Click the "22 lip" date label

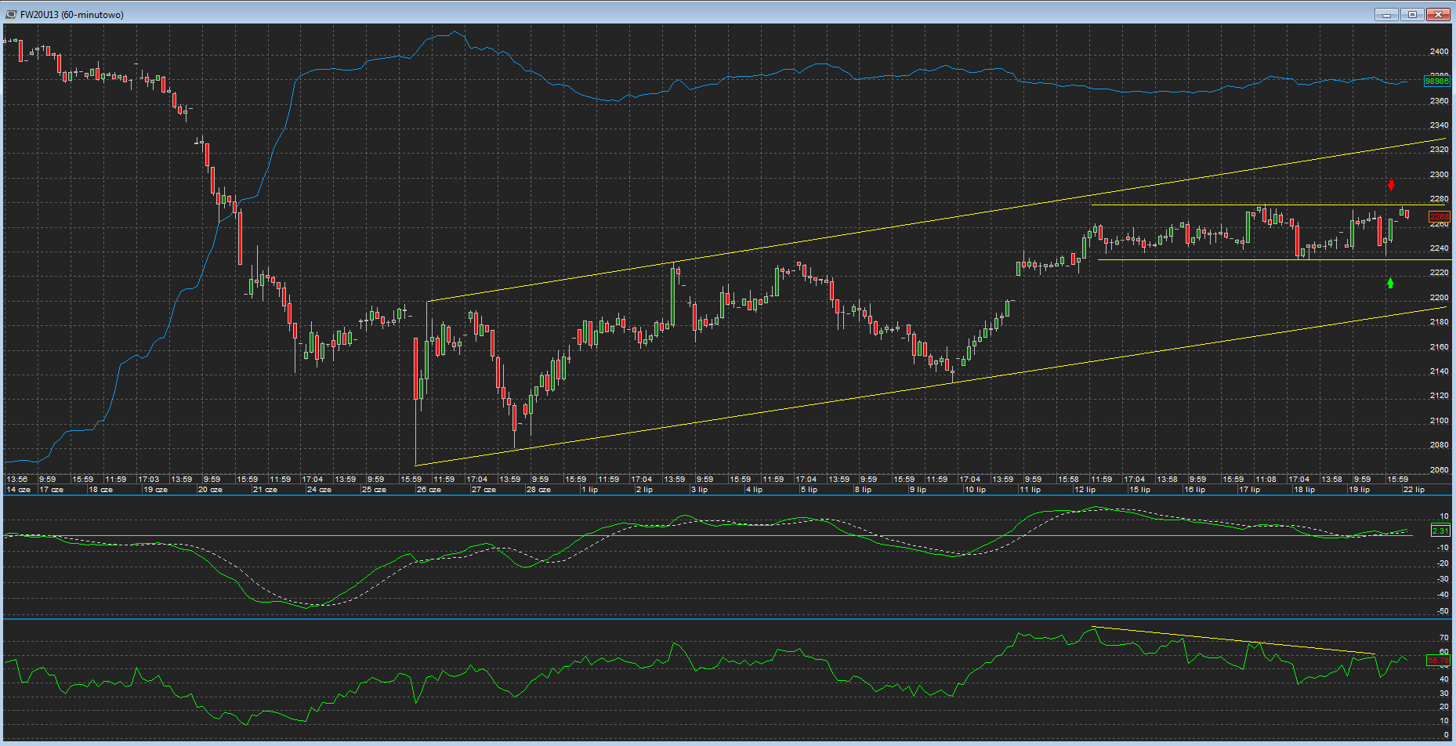(1414, 490)
